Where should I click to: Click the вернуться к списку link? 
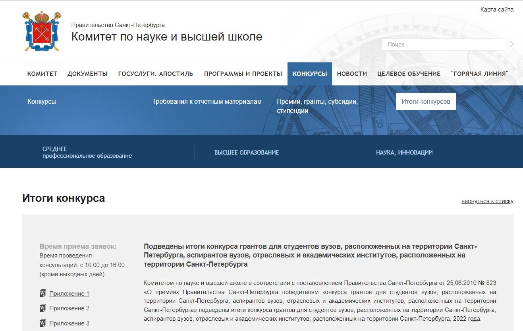click(487, 201)
